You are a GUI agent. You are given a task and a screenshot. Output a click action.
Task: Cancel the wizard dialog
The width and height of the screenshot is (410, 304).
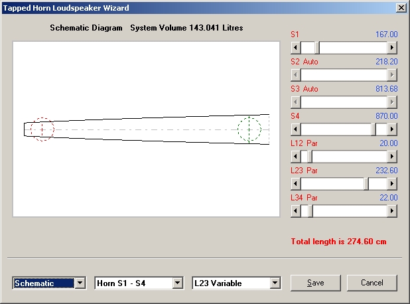point(372,283)
